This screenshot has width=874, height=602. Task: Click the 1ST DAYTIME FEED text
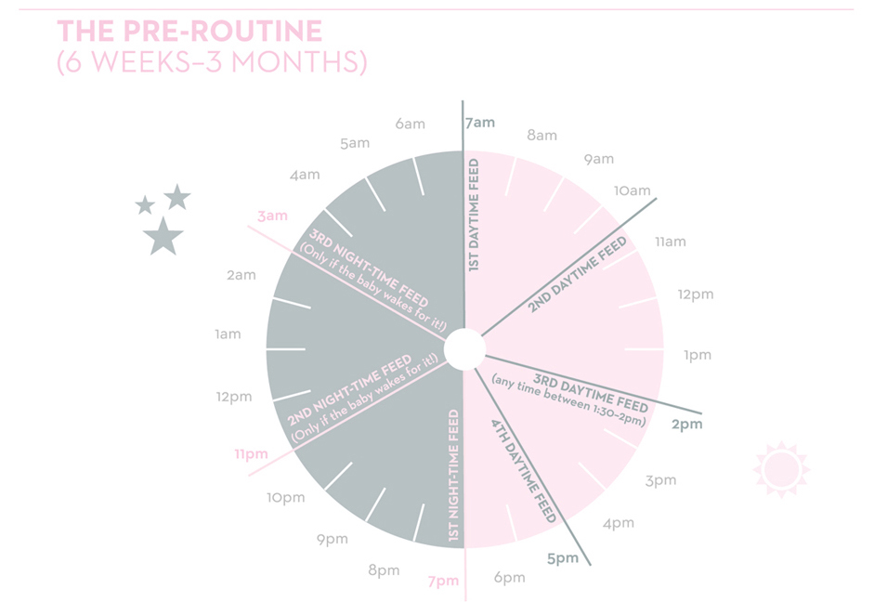pyautogui.click(x=474, y=215)
